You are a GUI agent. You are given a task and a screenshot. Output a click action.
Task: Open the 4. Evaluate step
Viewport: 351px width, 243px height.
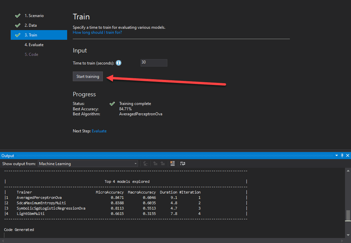tap(34, 45)
